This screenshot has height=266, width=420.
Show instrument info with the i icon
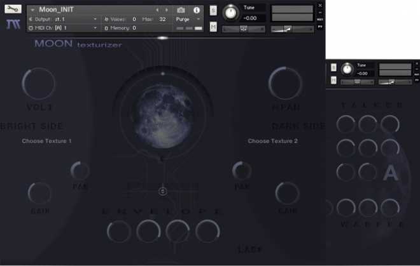pos(197,10)
